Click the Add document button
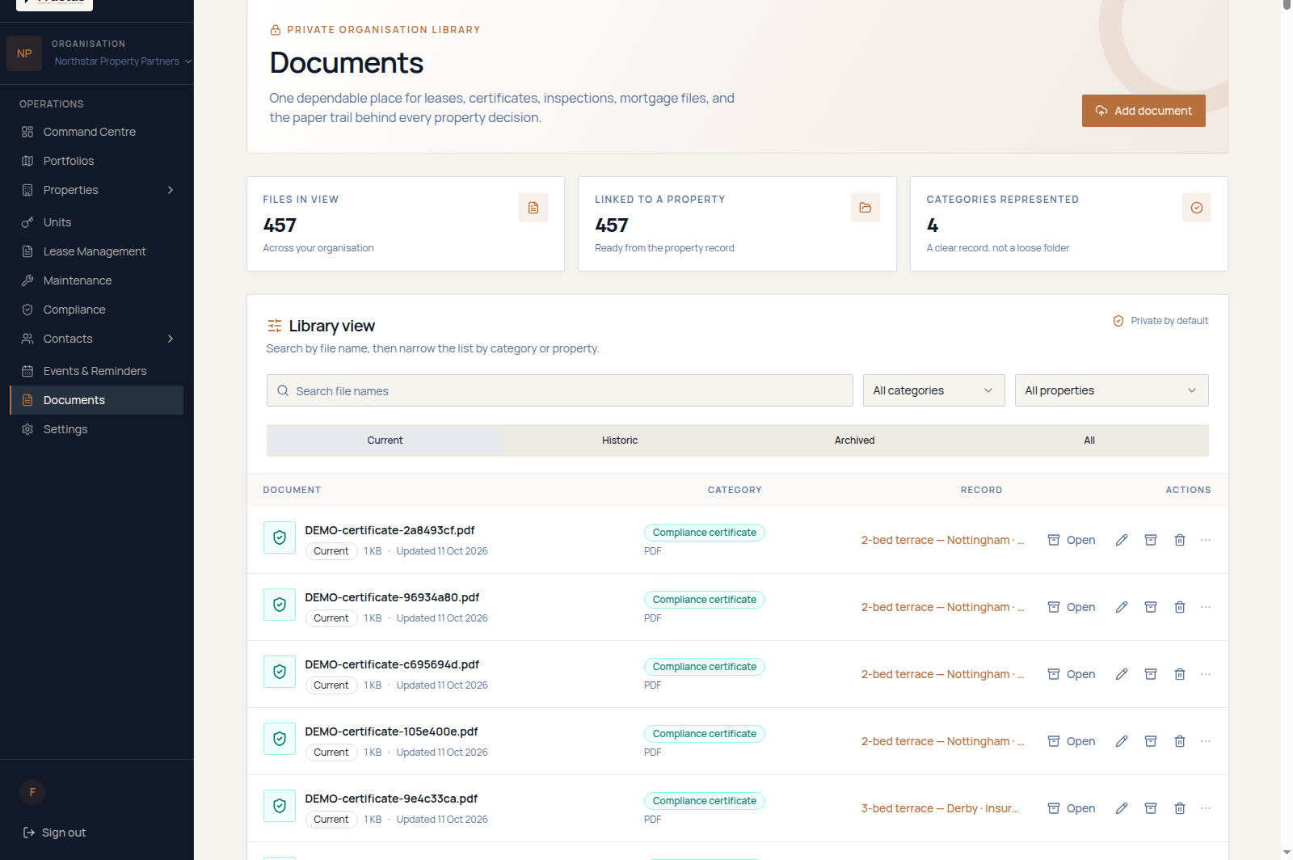Image resolution: width=1293 pixels, height=860 pixels. (1143, 111)
